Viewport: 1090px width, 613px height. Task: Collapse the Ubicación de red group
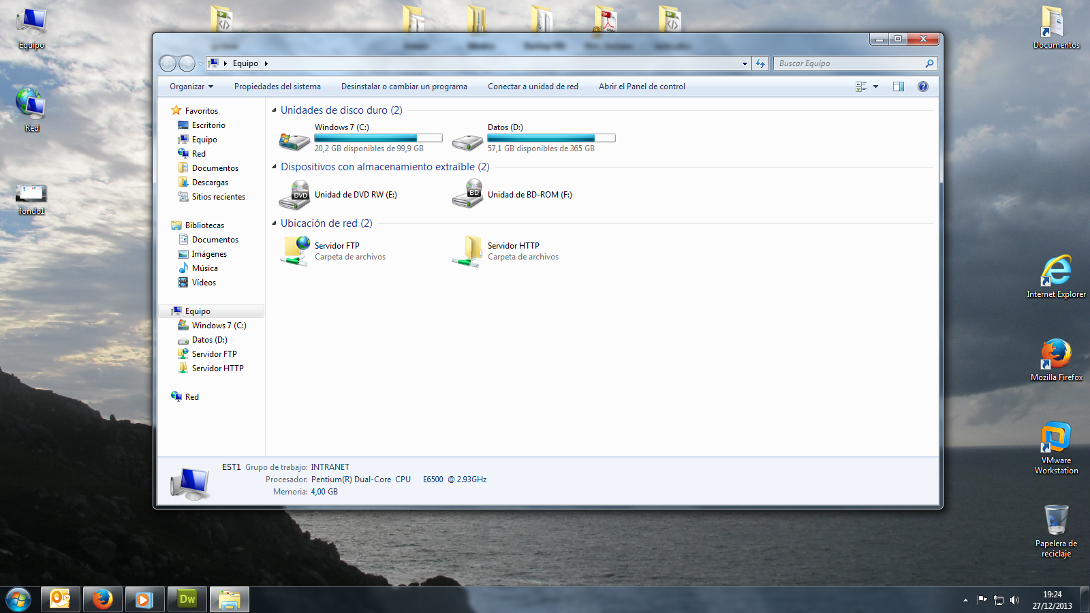[x=275, y=223]
